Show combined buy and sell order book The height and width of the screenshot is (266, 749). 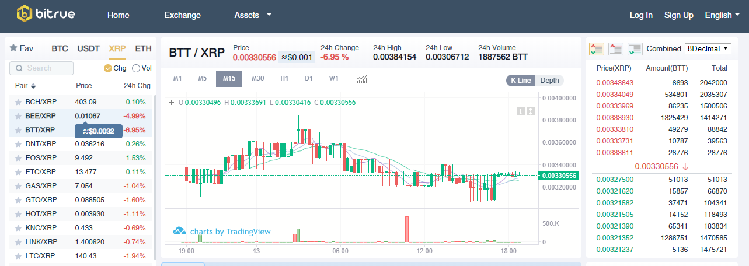[597, 49]
